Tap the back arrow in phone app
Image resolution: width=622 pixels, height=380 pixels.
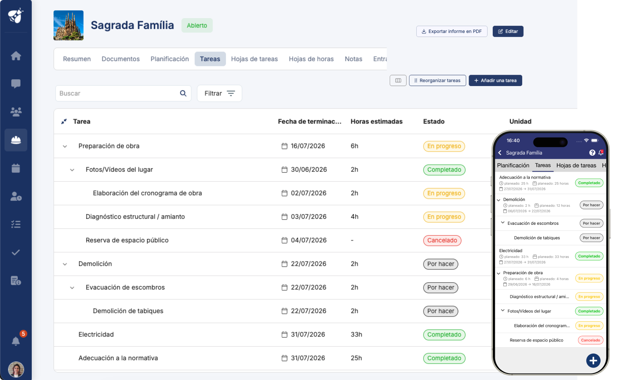click(500, 153)
